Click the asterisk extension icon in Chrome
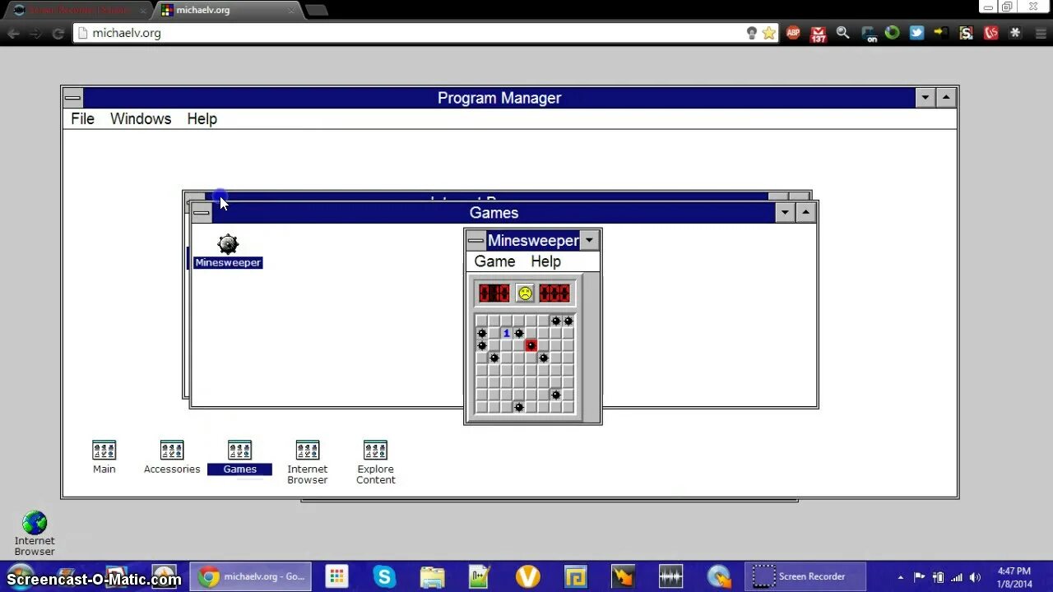 (x=1015, y=33)
